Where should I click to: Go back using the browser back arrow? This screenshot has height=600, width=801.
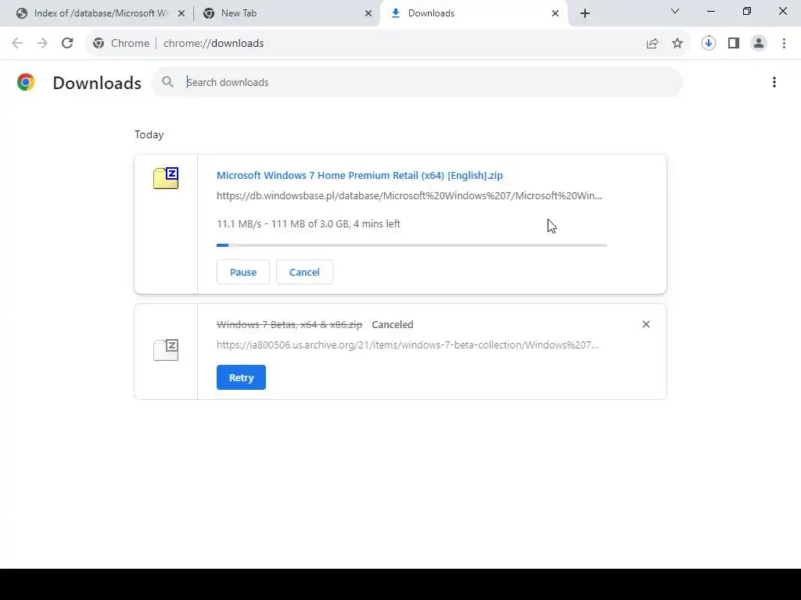[17, 44]
